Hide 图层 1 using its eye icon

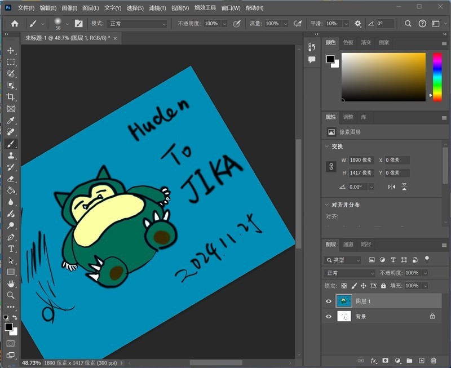click(329, 302)
